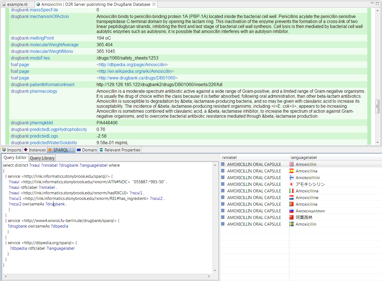Click the drugbank:mechanismOfAction property link
This screenshot has height=281, width=382.
[x=40, y=17]
